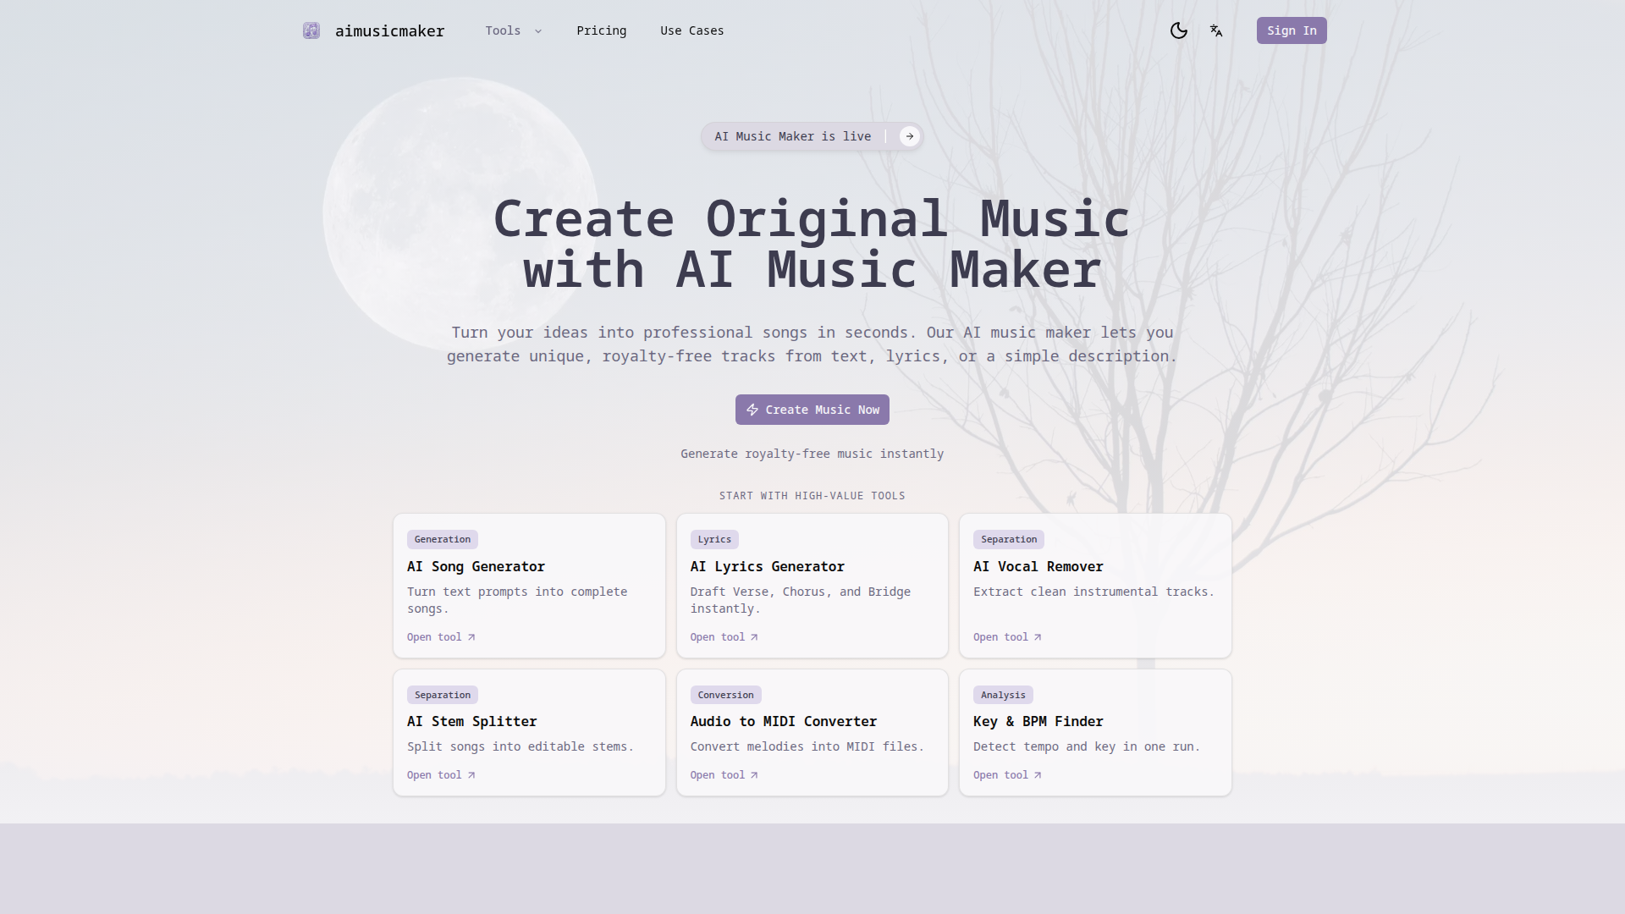Click the arrow icon beside AI Lyrics Generator's Open tool
This screenshot has height=914, width=1625.
click(x=754, y=637)
